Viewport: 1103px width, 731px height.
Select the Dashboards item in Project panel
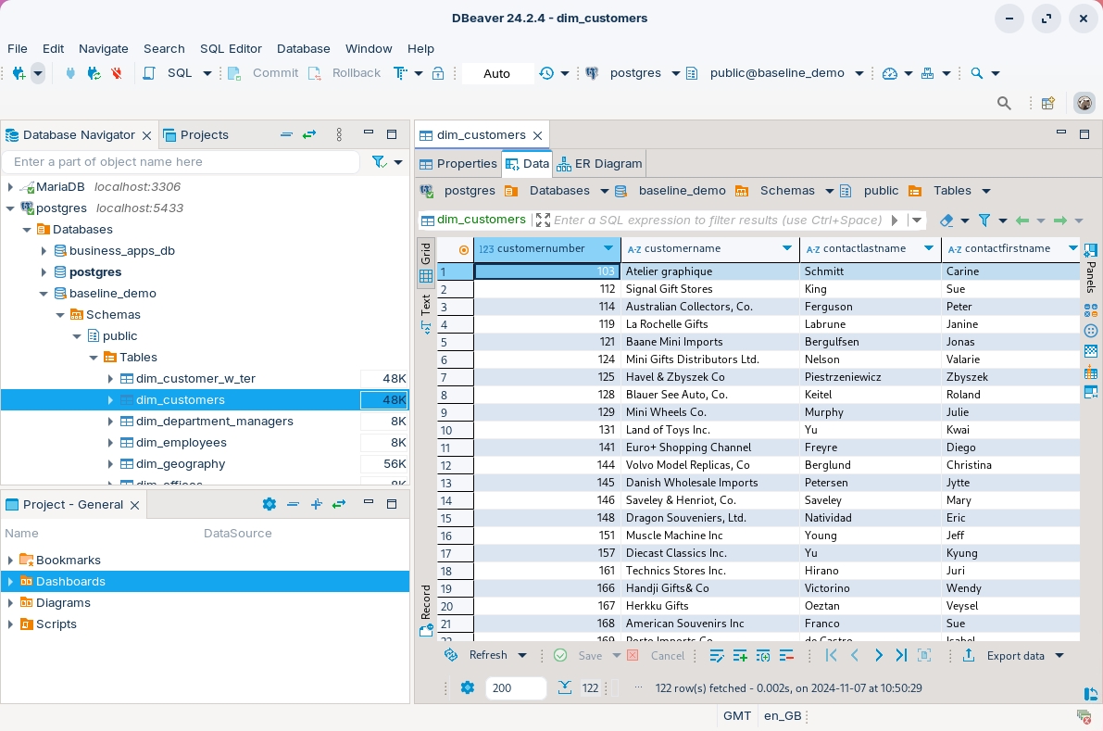70,581
